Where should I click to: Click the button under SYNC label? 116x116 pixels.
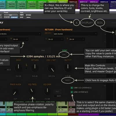tap(64, 55)
